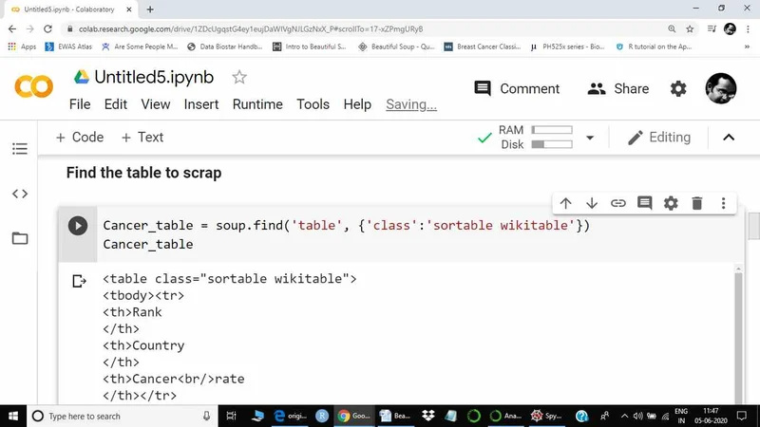Open the Runtime menu
The image size is (760, 427).
257,104
